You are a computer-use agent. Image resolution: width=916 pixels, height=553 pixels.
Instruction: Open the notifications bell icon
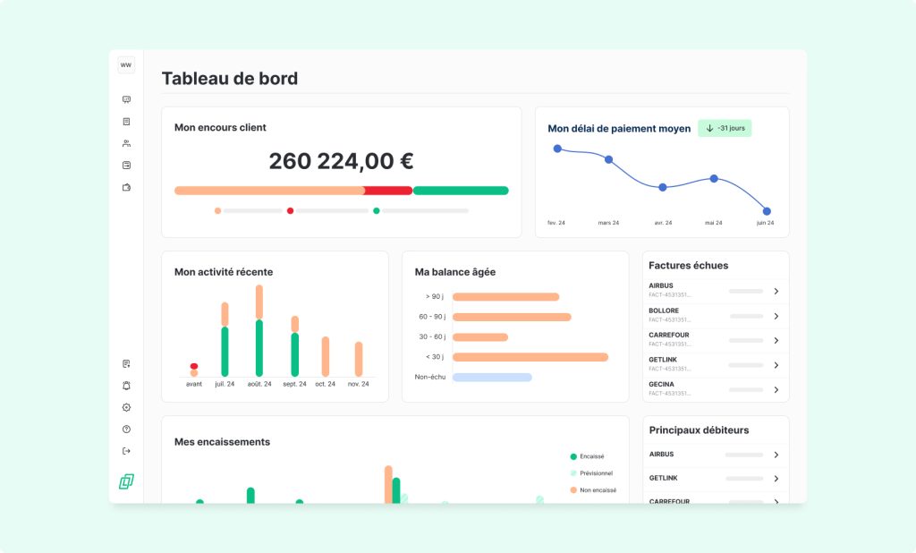pos(126,385)
